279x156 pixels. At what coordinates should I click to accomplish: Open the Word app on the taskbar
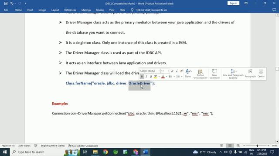tap(145, 152)
